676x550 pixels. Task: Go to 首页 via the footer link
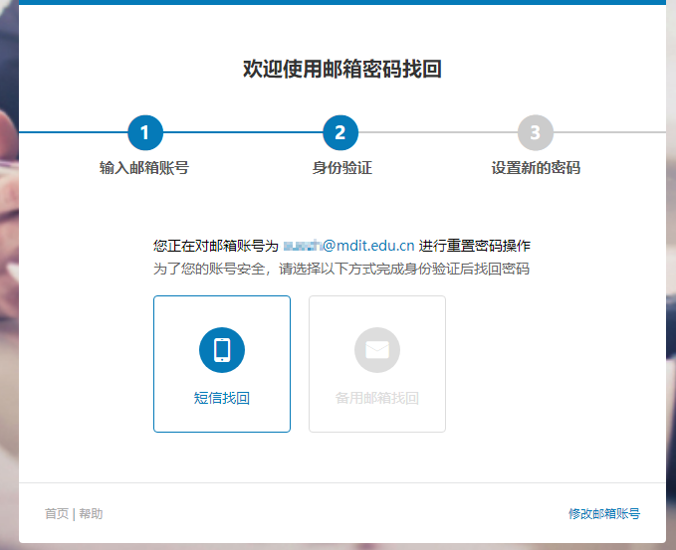click(x=57, y=514)
